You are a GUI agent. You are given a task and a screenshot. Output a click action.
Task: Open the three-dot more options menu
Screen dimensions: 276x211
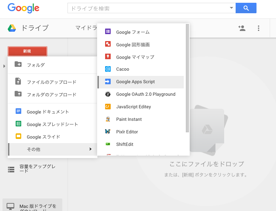tap(259, 28)
